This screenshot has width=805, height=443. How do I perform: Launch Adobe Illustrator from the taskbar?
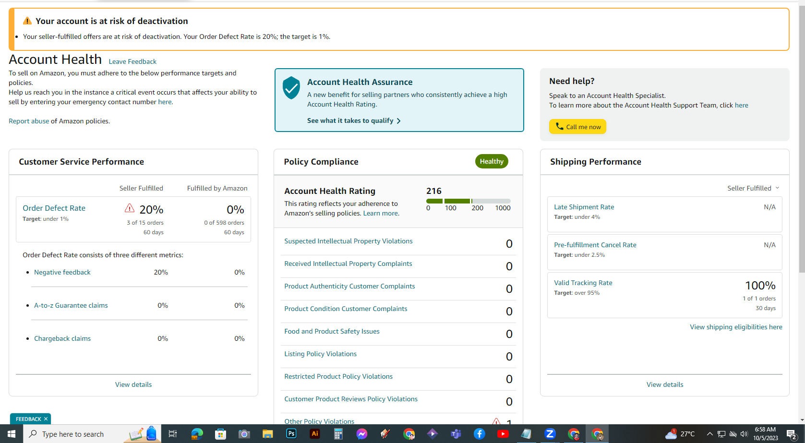(x=314, y=434)
